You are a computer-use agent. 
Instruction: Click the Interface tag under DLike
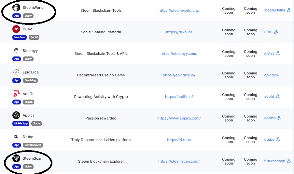pyautogui.click(x=20, y=37)
